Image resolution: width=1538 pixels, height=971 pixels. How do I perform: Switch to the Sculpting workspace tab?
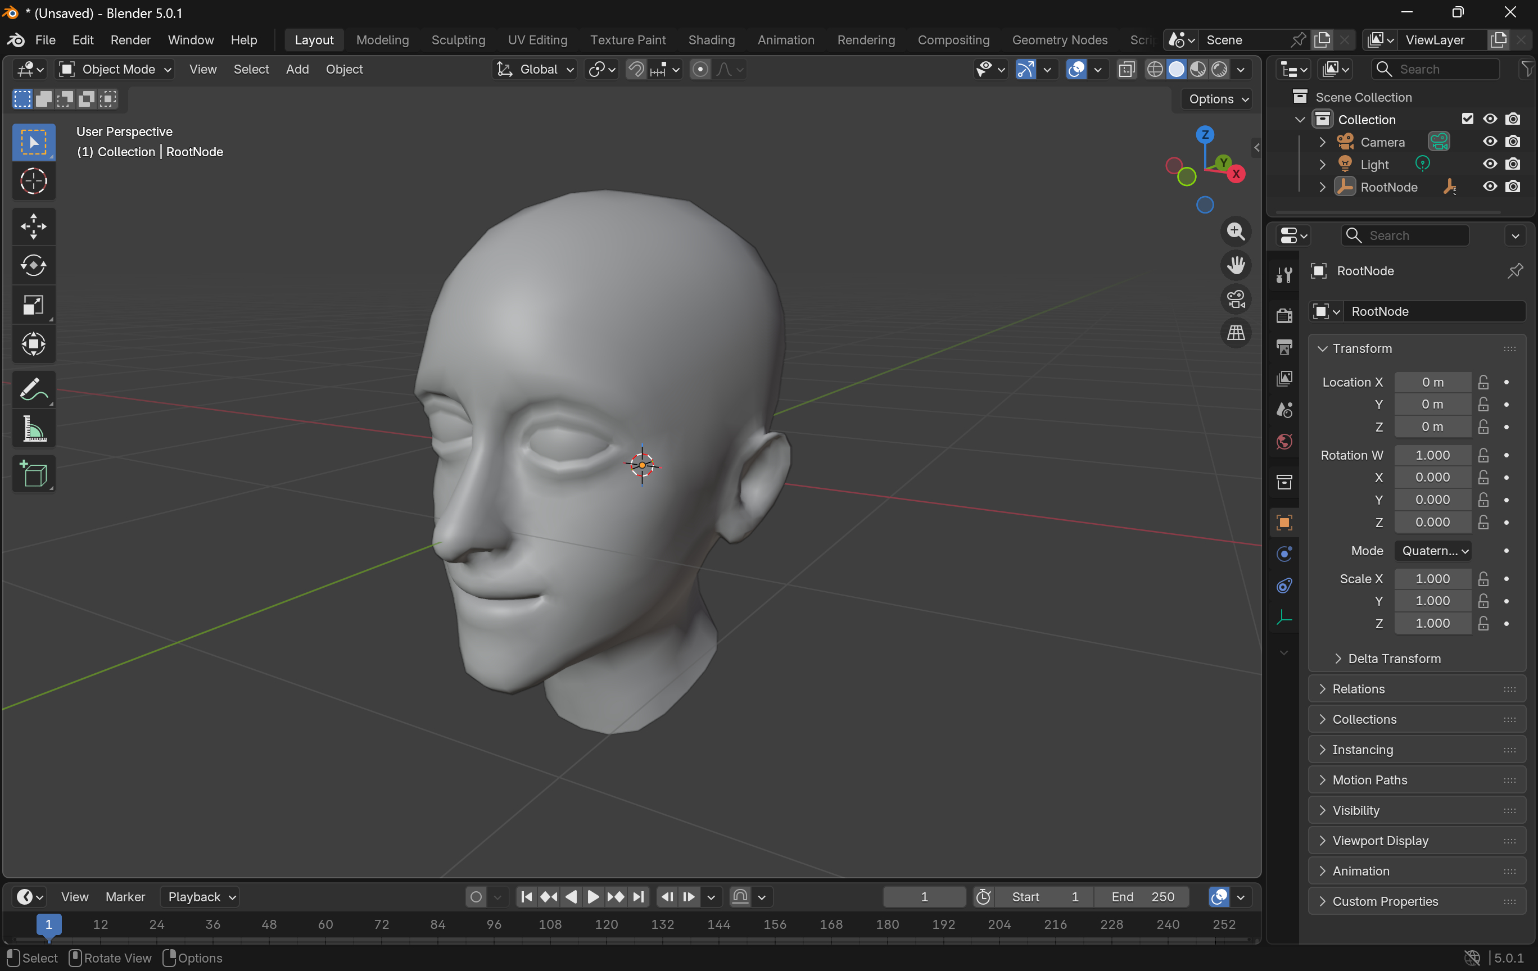click(x=458, y=39)
